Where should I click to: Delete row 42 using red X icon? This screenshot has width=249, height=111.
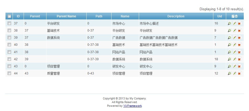click(x=239, y=59)
